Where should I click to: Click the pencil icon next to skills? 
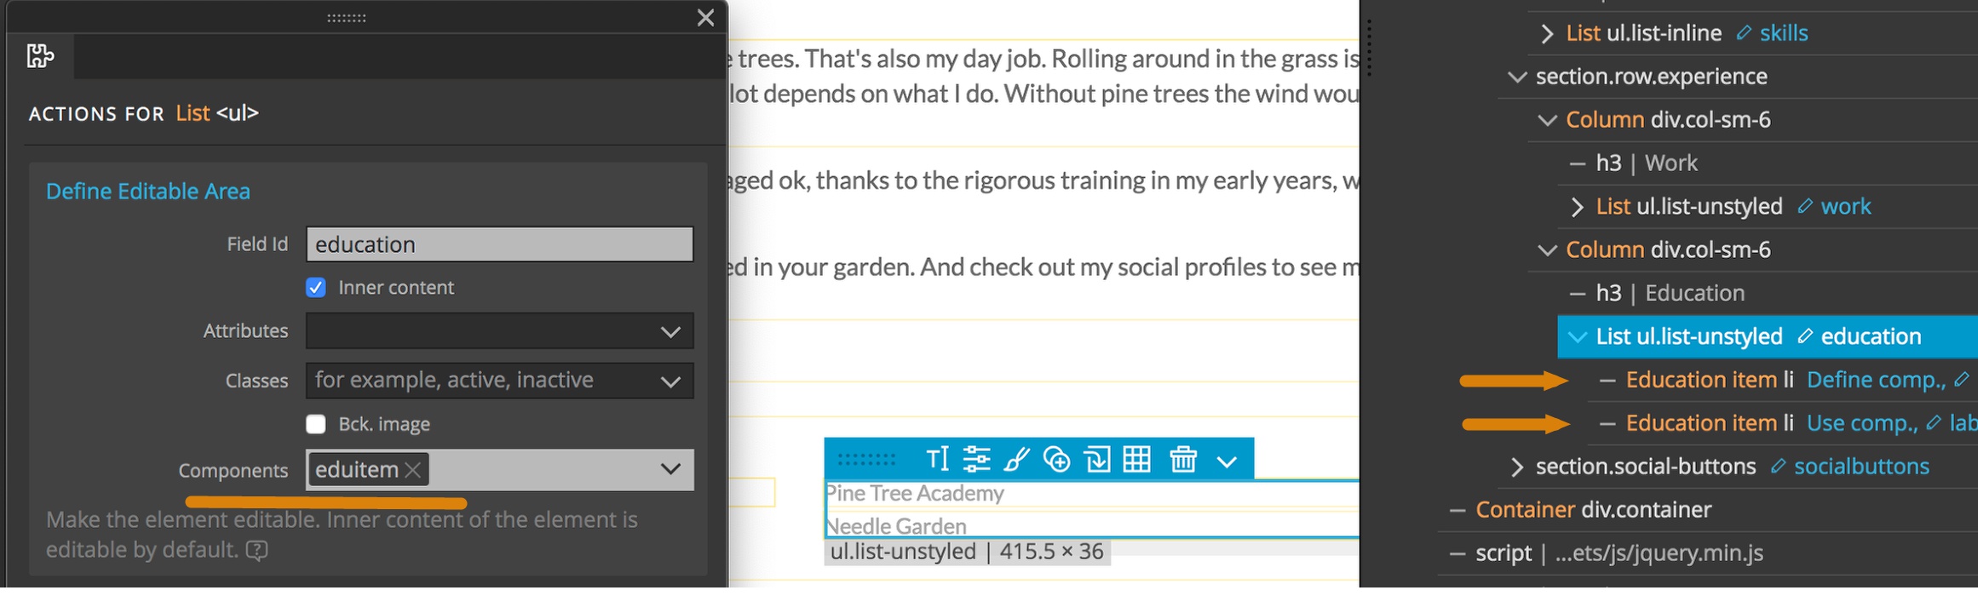pos(1744,32)
